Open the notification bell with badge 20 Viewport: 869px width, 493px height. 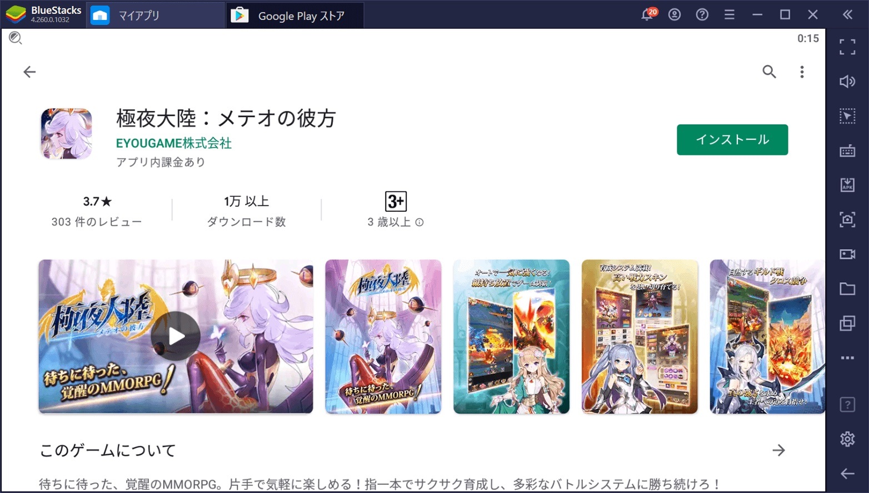648,14
